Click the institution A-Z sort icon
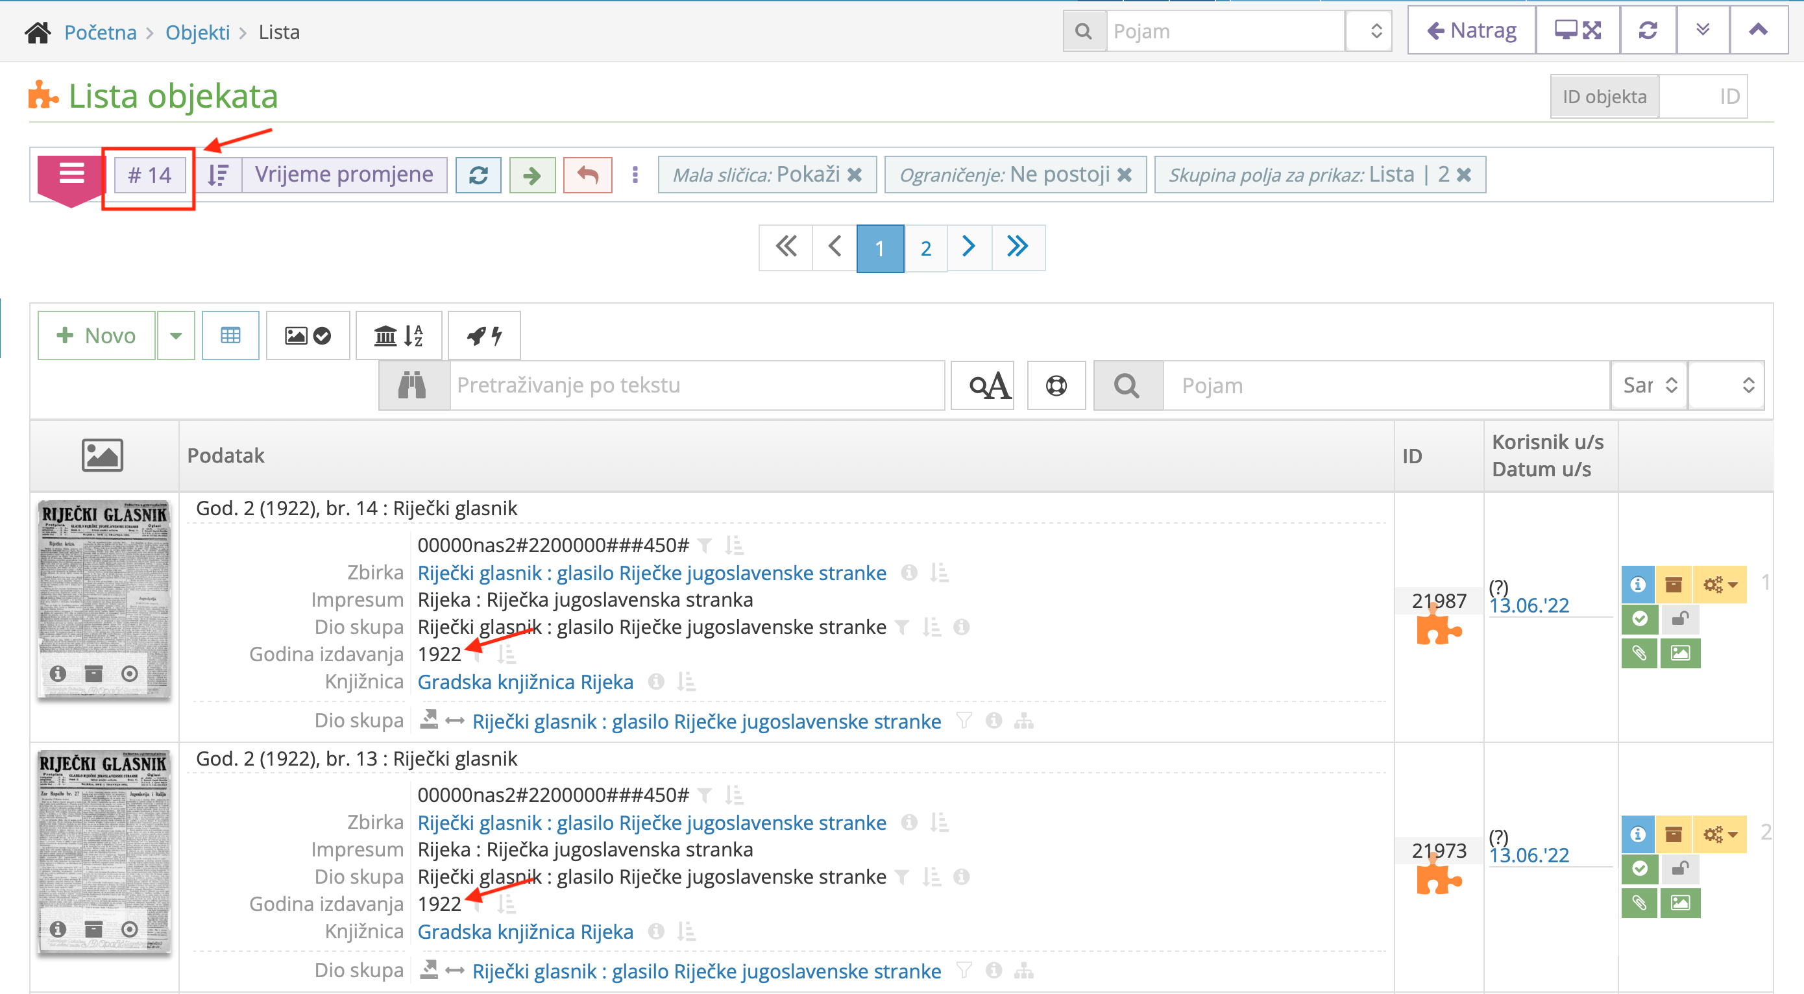Screen dimensions: 1804x994 tap(398, 335)
